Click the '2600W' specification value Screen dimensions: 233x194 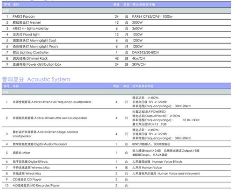click(x=137, y=28)
